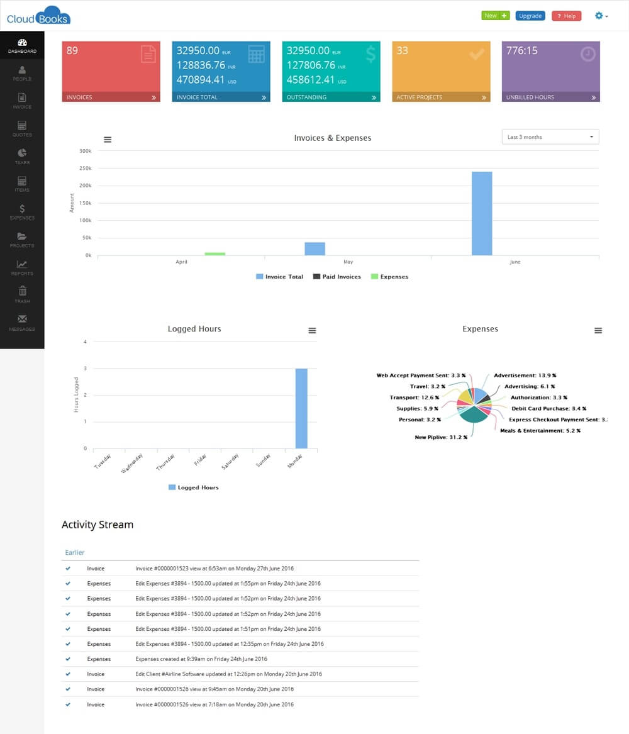The width and height of the screenshot is (629, 734).
Task: Click the green New button
Action: click(495, 16)
